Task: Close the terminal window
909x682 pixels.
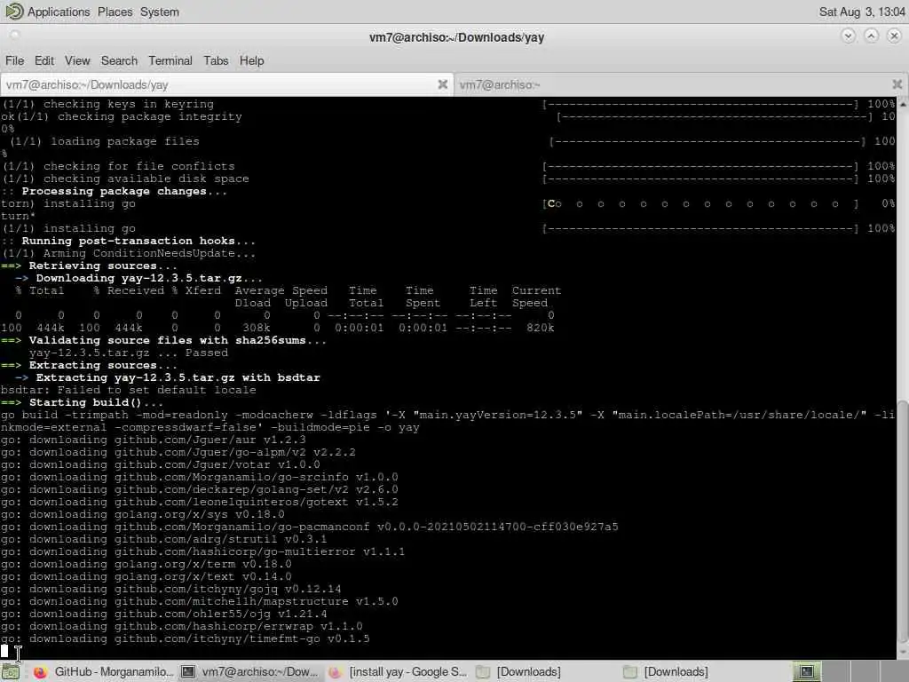Action: (894, 36)
